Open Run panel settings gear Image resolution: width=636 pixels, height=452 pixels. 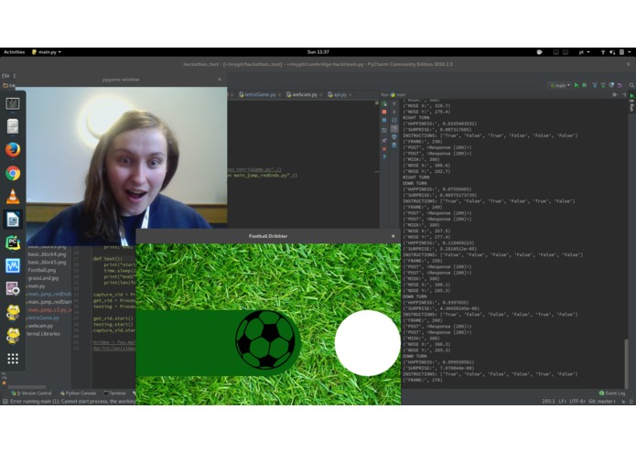click(615, 94)
